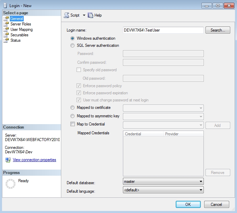Switch to the User Mapping page
The image size is (237, 213).
(x=21, y=30)
